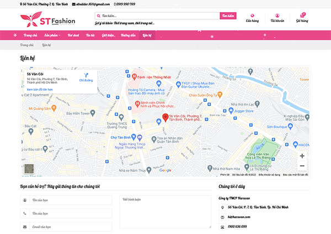
Task: Focus the field beside phone icon
Action: [x=71, y=213]
